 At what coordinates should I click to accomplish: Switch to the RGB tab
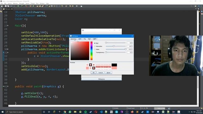89,39
